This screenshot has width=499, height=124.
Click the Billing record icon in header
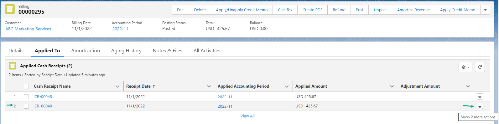(x=10, y=9)
